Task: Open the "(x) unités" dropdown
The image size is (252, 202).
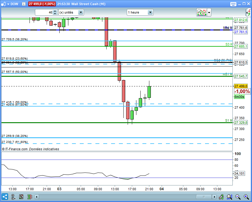Action: [x=71, y=12]
